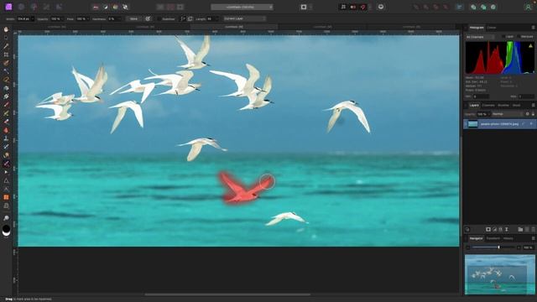This screenshot has height=302, width=537.
Task: Click the foreground/background colour swatches
Action: coord(6,231)
